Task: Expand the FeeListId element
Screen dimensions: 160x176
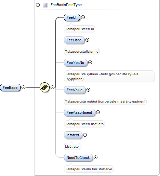Action: 87,40
